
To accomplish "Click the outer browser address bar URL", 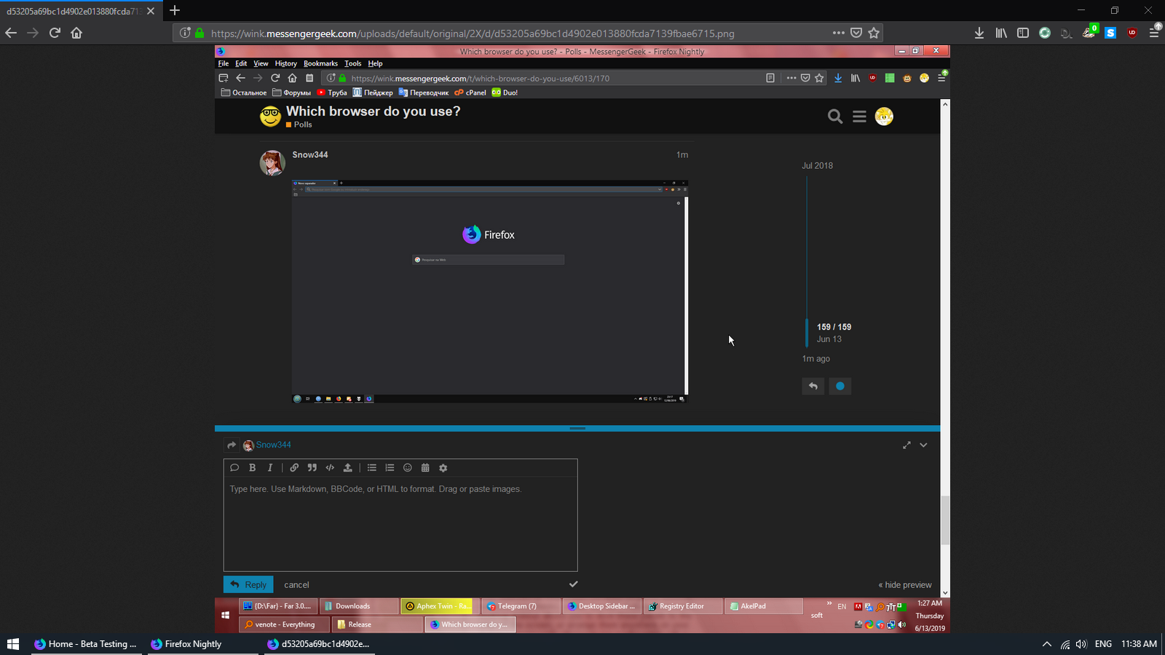I will (473, 33).
